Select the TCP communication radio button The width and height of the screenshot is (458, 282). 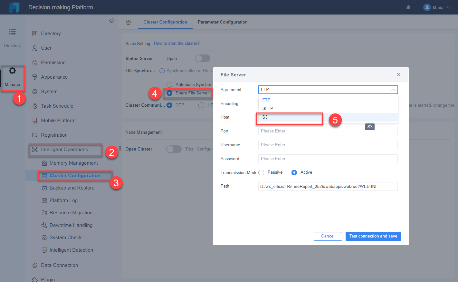169,105
